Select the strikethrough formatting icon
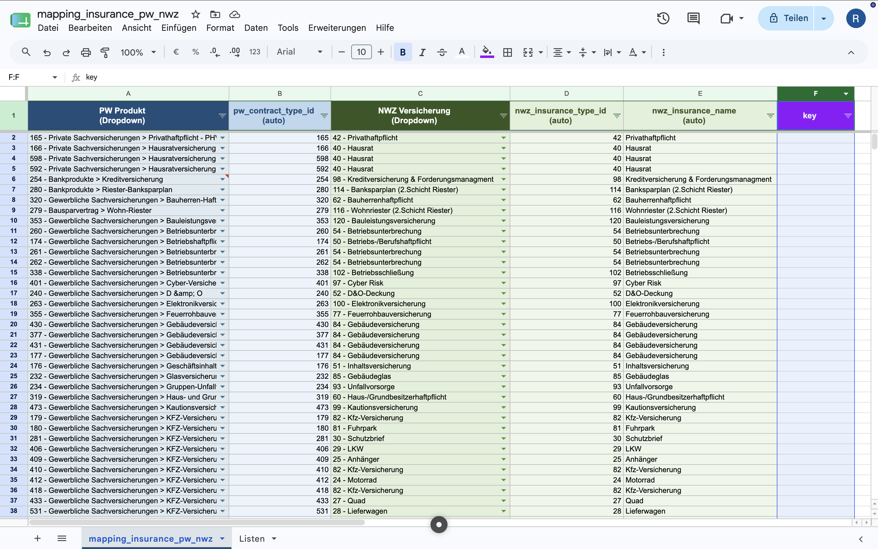Screen dimensions: 878x549 442,52
